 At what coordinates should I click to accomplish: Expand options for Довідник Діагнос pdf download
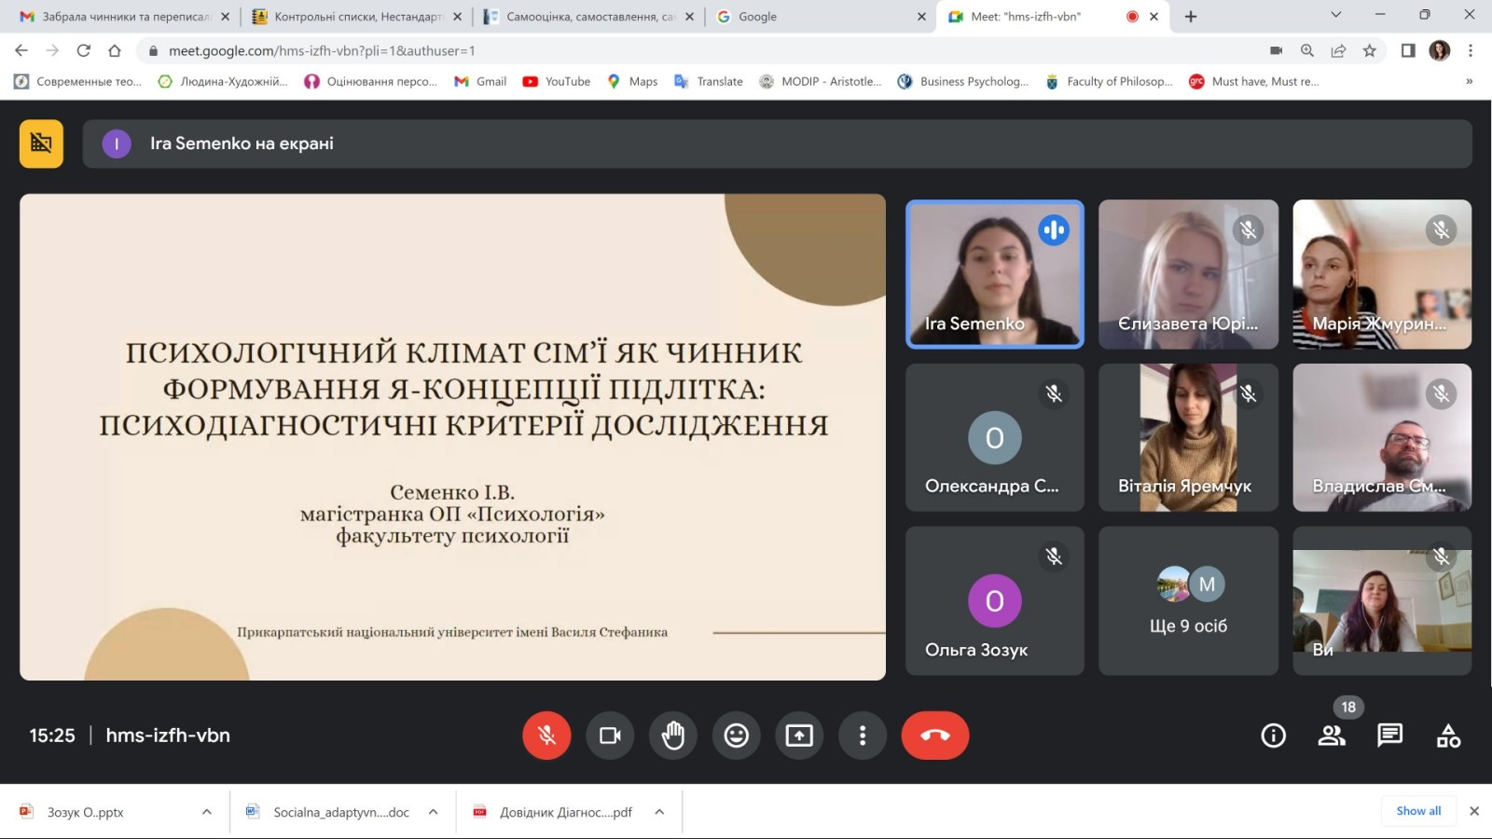coord(659,812)
